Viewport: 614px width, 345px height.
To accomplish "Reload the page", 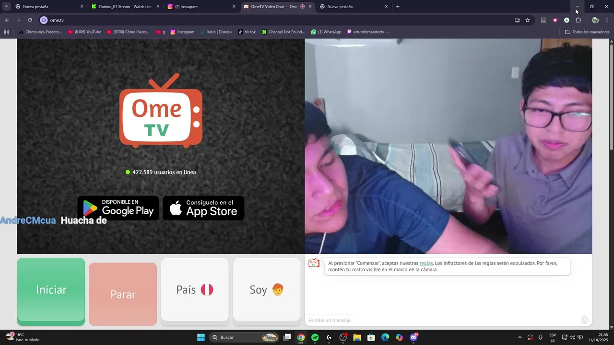I will tap(30, 20).
